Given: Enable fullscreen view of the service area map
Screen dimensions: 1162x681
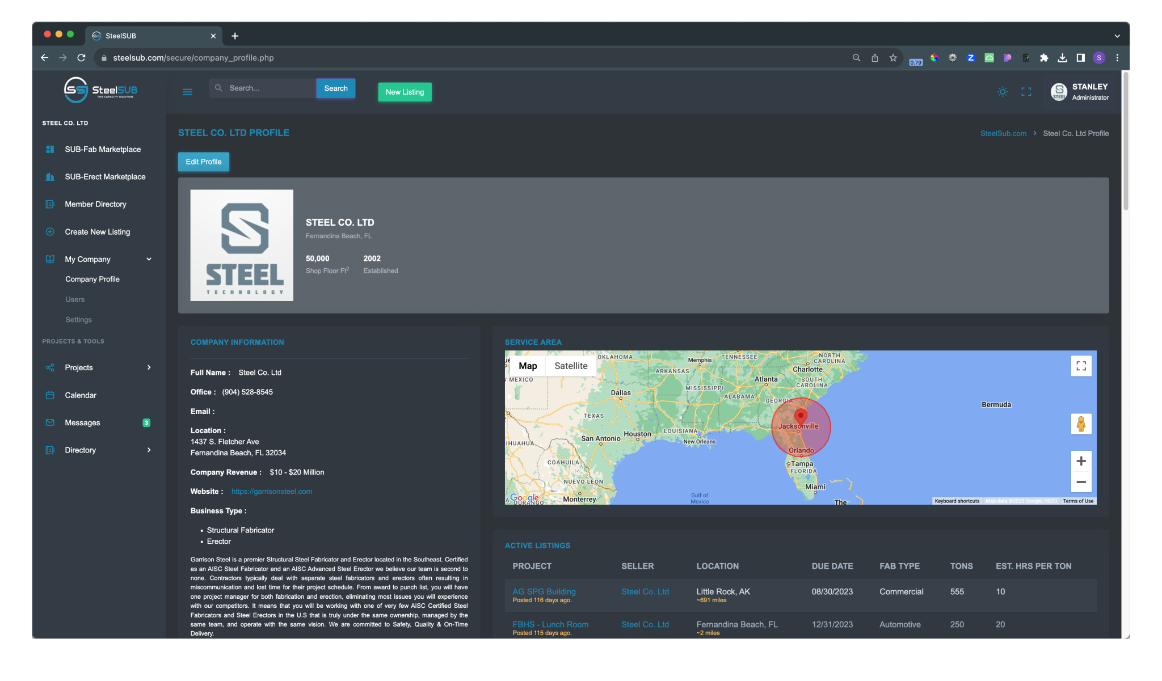Looking at the screenshot, I should point(1081,366).
